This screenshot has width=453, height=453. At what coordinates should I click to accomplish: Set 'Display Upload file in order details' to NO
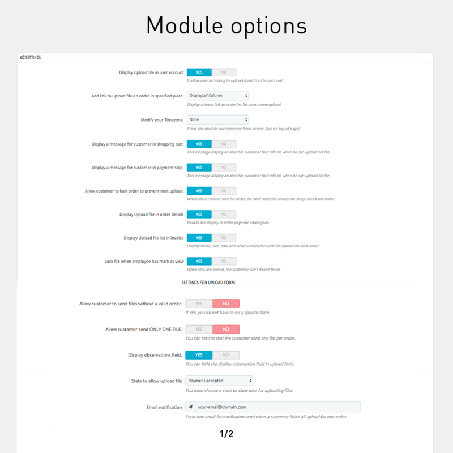224,214
